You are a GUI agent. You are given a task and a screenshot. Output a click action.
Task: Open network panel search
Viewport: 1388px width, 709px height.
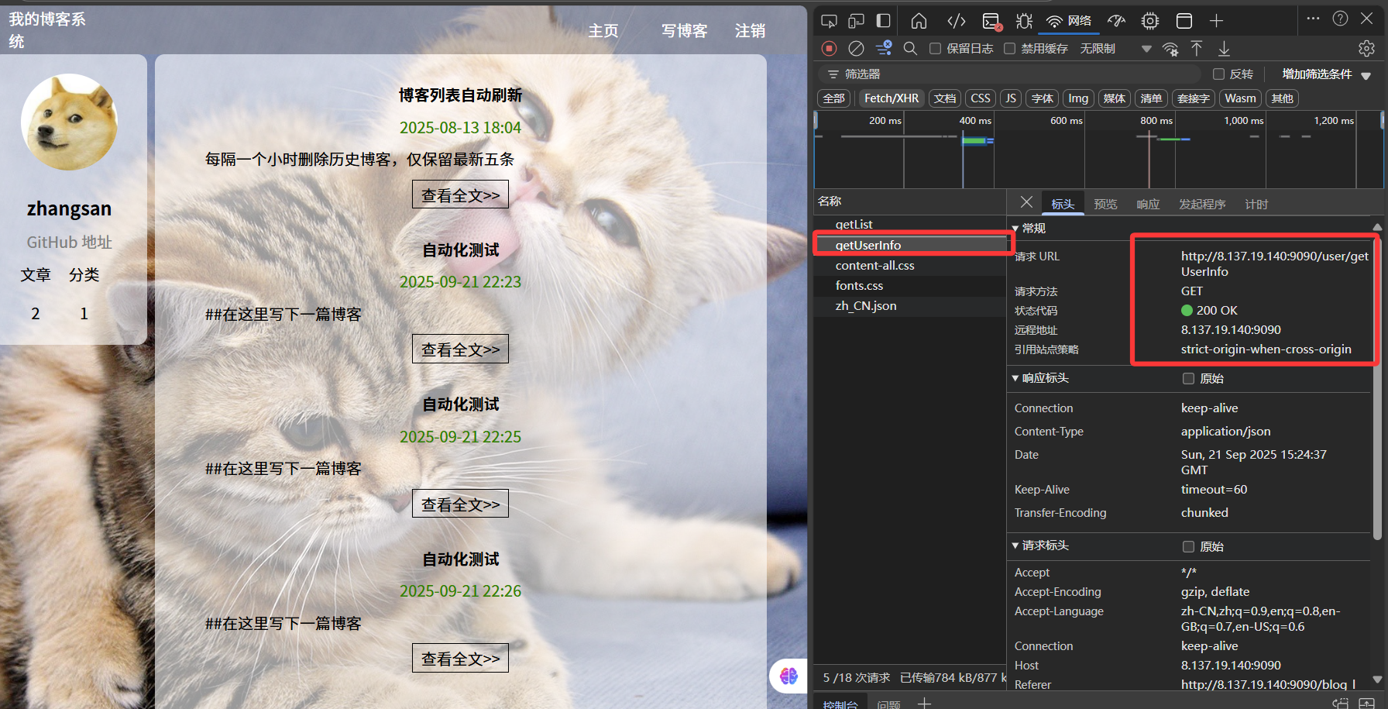tap(910, 48)
